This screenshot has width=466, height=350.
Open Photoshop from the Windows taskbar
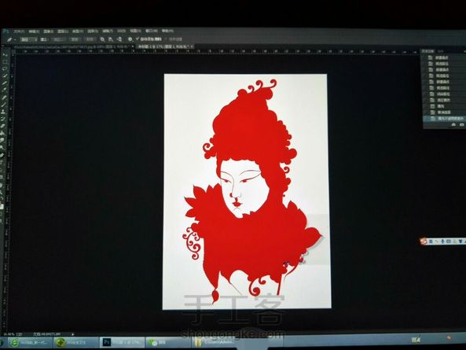pos(121,343)
